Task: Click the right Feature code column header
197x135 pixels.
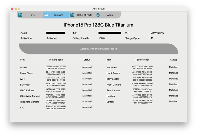Action: click(143, 60)
